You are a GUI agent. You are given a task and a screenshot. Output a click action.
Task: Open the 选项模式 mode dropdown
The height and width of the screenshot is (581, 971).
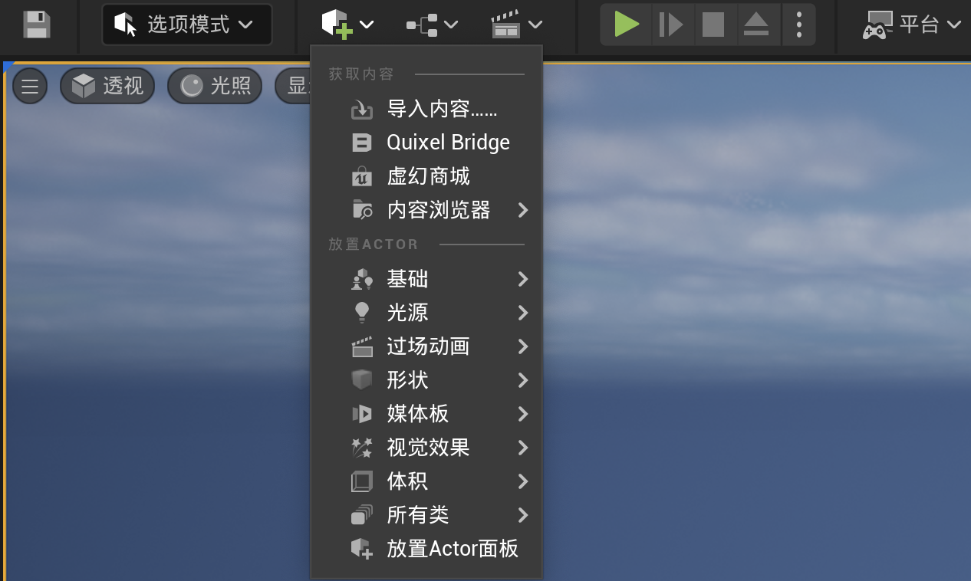(186, 25)
